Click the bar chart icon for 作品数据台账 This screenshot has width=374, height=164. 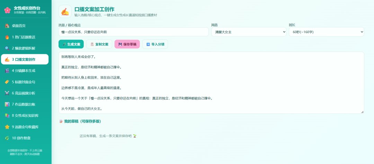(x=7, y=104)
